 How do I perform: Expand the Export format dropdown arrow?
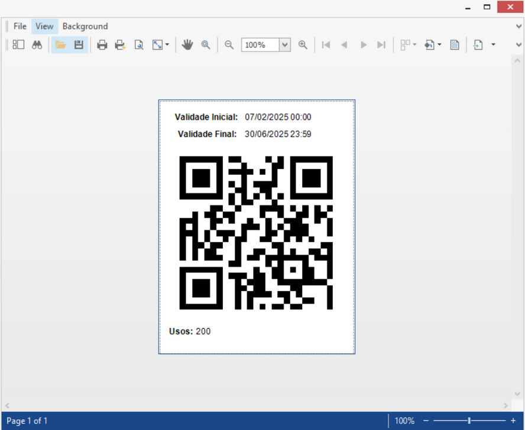pyautogui.click(x=493, y=44)
